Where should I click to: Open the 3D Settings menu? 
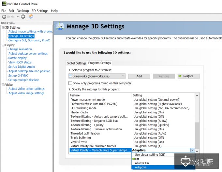pyautogui.click(x=40, y=11)
